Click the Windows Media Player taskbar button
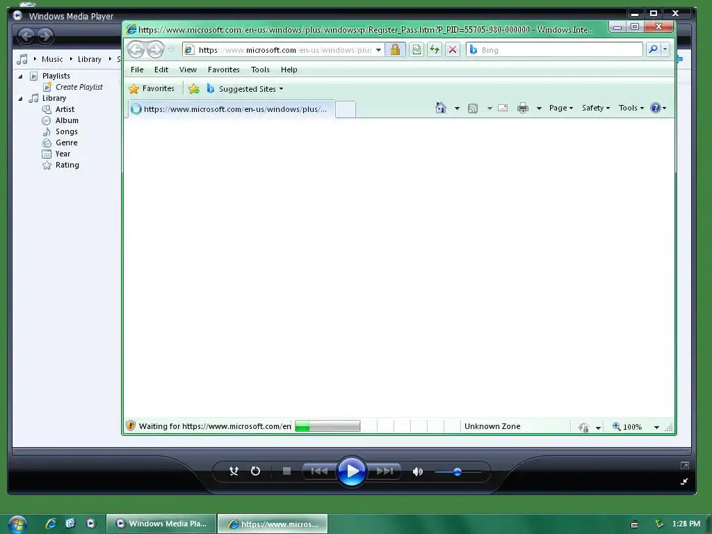Image resolution: width=712 pixels, height=534 pixels. coord(161,524)
